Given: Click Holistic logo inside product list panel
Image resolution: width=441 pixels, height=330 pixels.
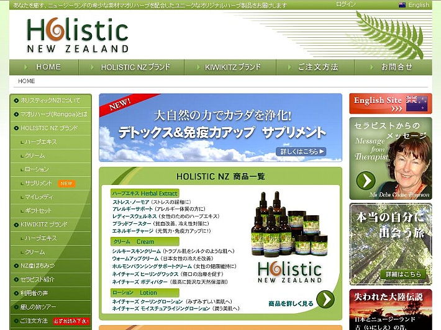Looking at the screenshot, I should 289,272.
